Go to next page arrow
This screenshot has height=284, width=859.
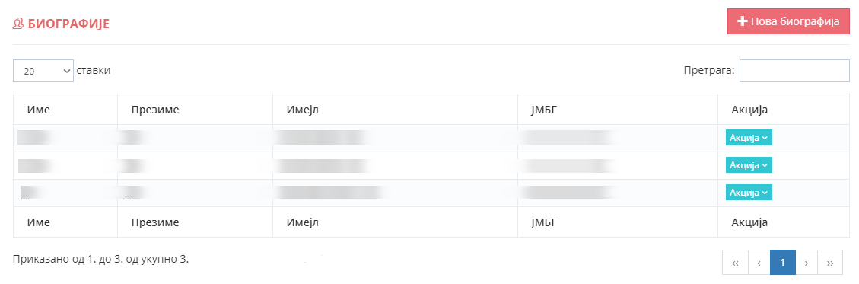point(807,263)
